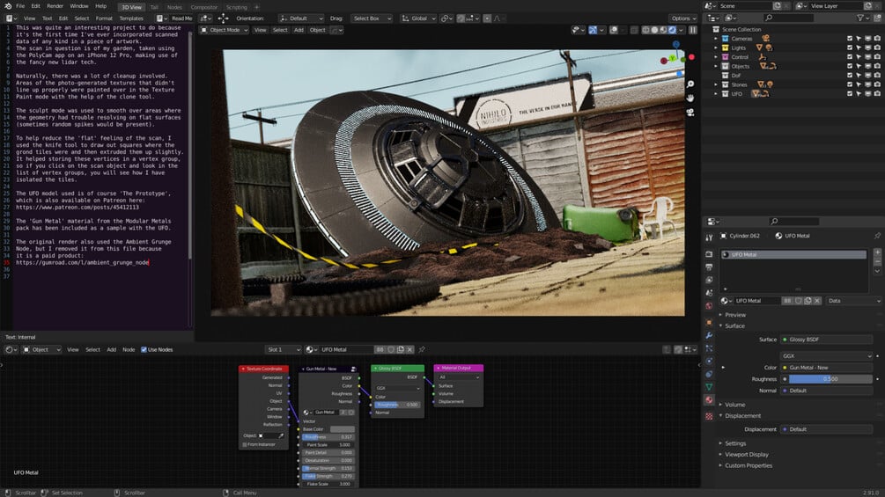This screenshot has height=497, width=885.
Task: Remove material slot with minus icon
Action: click(877, 261)
